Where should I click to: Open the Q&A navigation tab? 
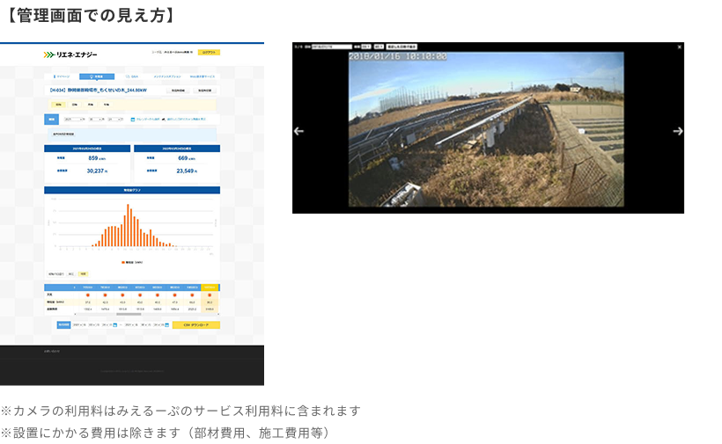(x=132, y=77)
